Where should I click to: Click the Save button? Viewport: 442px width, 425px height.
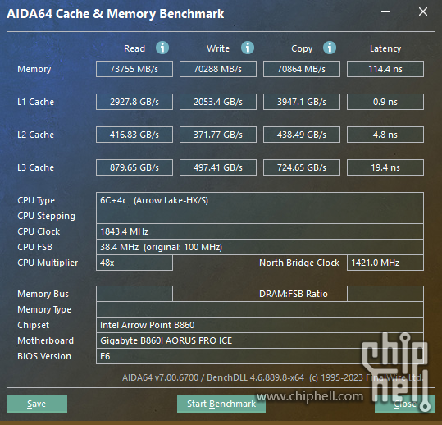pyautogui.click(x=37, y=404)
